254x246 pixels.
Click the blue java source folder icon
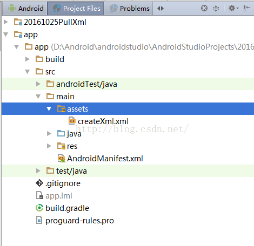[61, 133]
